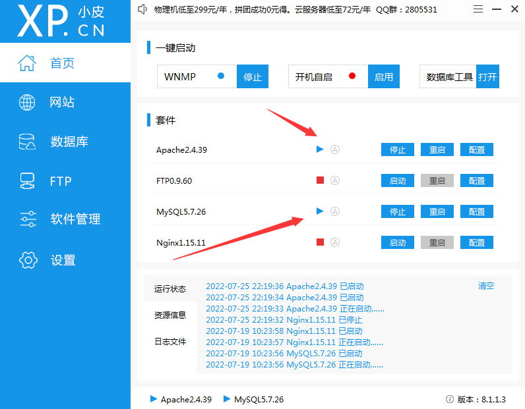525x409 pixels.
Task: Click the speaker announcement icon
Action: tap(142, 9)
